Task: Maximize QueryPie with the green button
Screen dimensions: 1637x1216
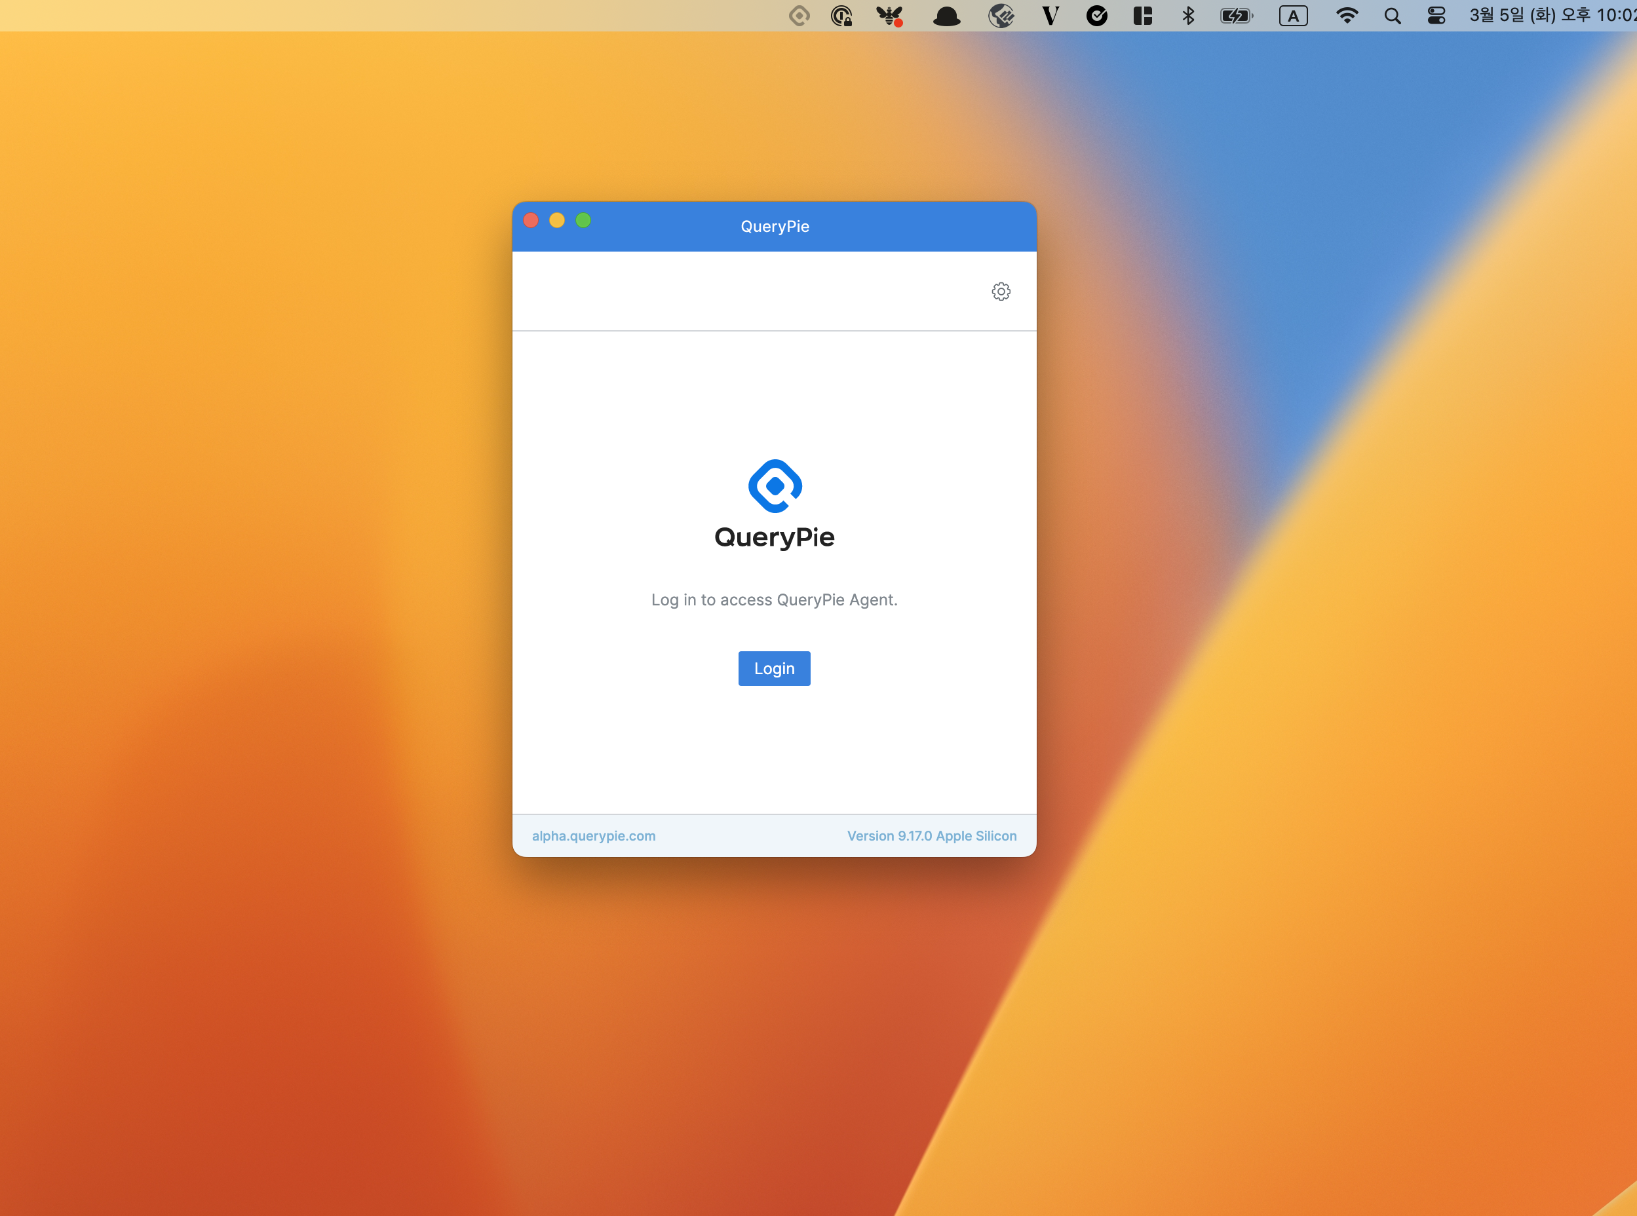Action: (x=583, y=220)
